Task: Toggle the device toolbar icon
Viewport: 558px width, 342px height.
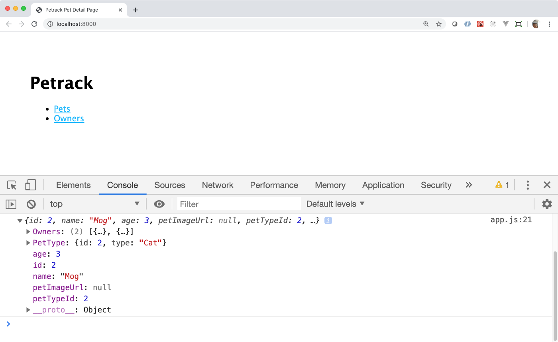Action: [30, 185]
